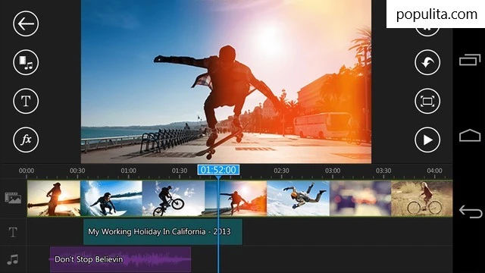The image size is (485, 273).
Task: Tap the skateboarder video preview
Action: click(x=226, y=81)
